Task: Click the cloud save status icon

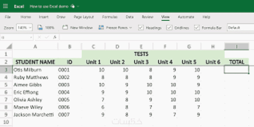Action: pos(73,6)
